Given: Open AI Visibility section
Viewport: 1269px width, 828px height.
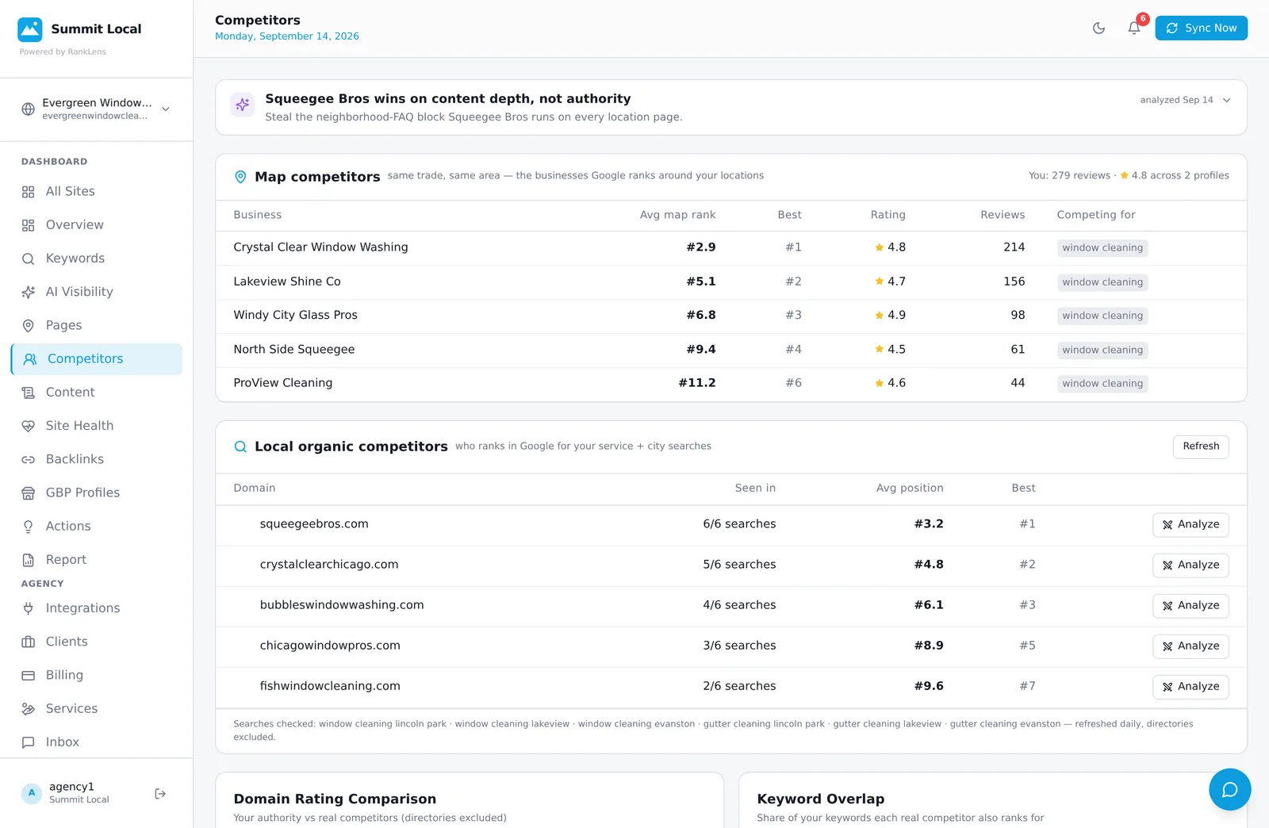Looking at the screenshot, I should coord(96,292).
